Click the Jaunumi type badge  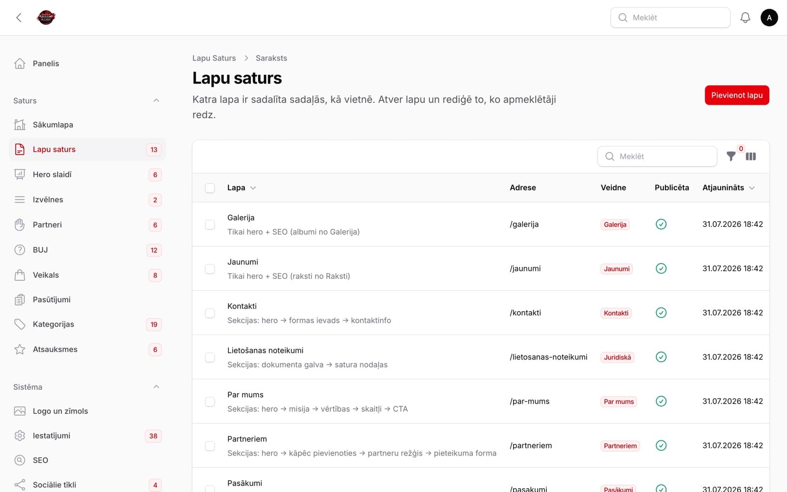(x=617, y=269)
